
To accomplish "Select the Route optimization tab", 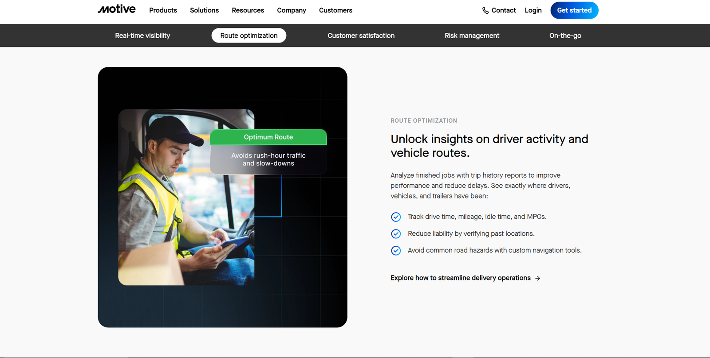I will 249,35.
